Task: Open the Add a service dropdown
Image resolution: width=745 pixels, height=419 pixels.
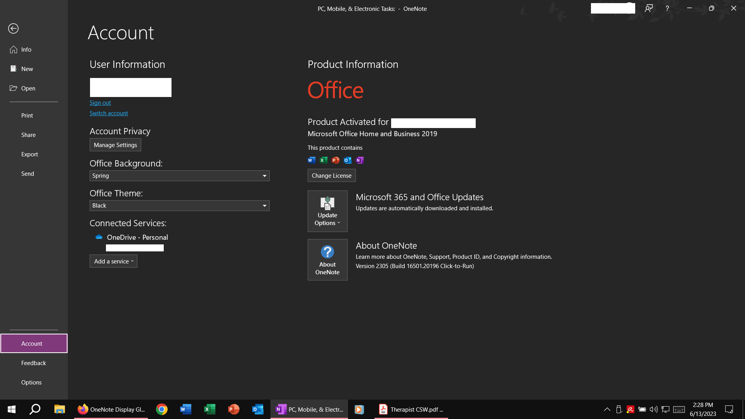Action: tap(113, 261)
